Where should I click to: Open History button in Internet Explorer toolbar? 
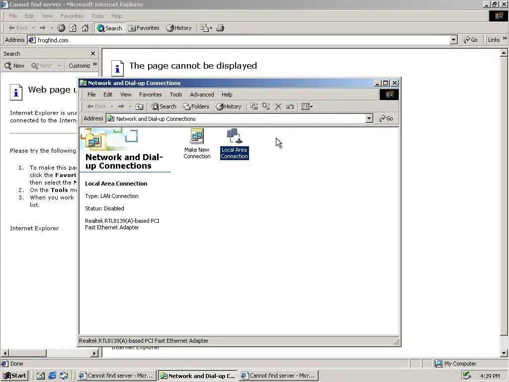pyautogui.click(x=179, y=28)
